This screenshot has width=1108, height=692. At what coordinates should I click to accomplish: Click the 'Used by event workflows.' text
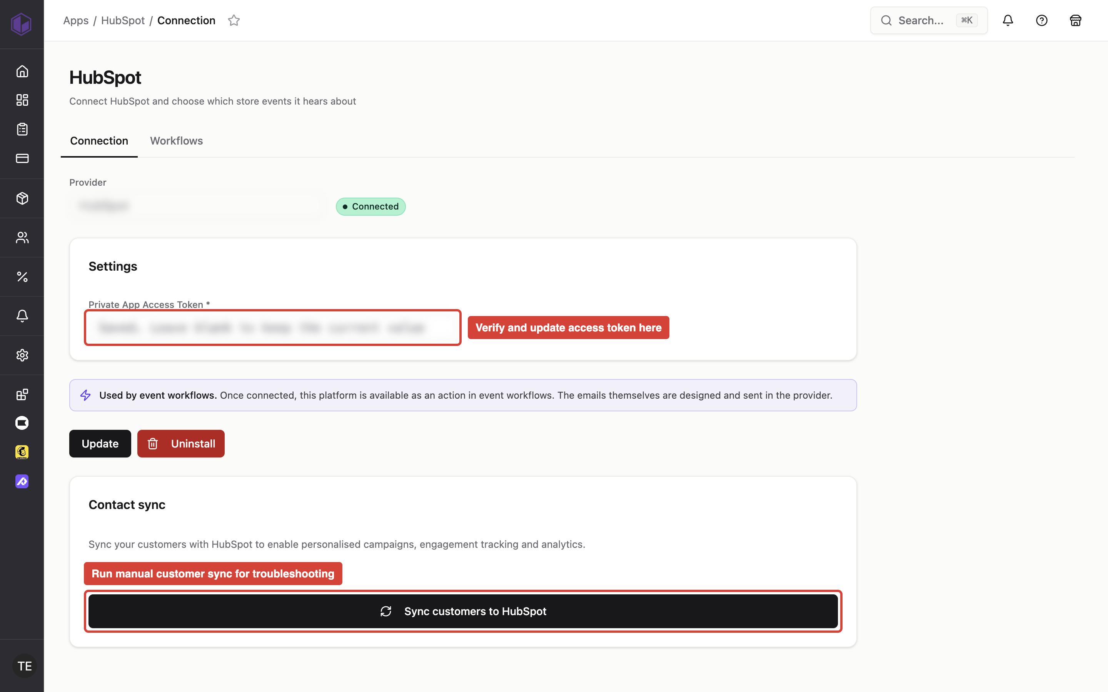pyautogui.click(x=158, y=395)
